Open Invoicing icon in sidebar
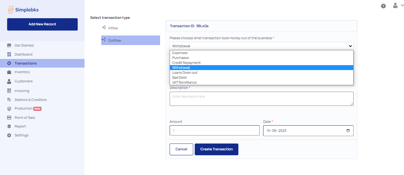The width and height of the screenshot is (404, 175). (9, 91)
